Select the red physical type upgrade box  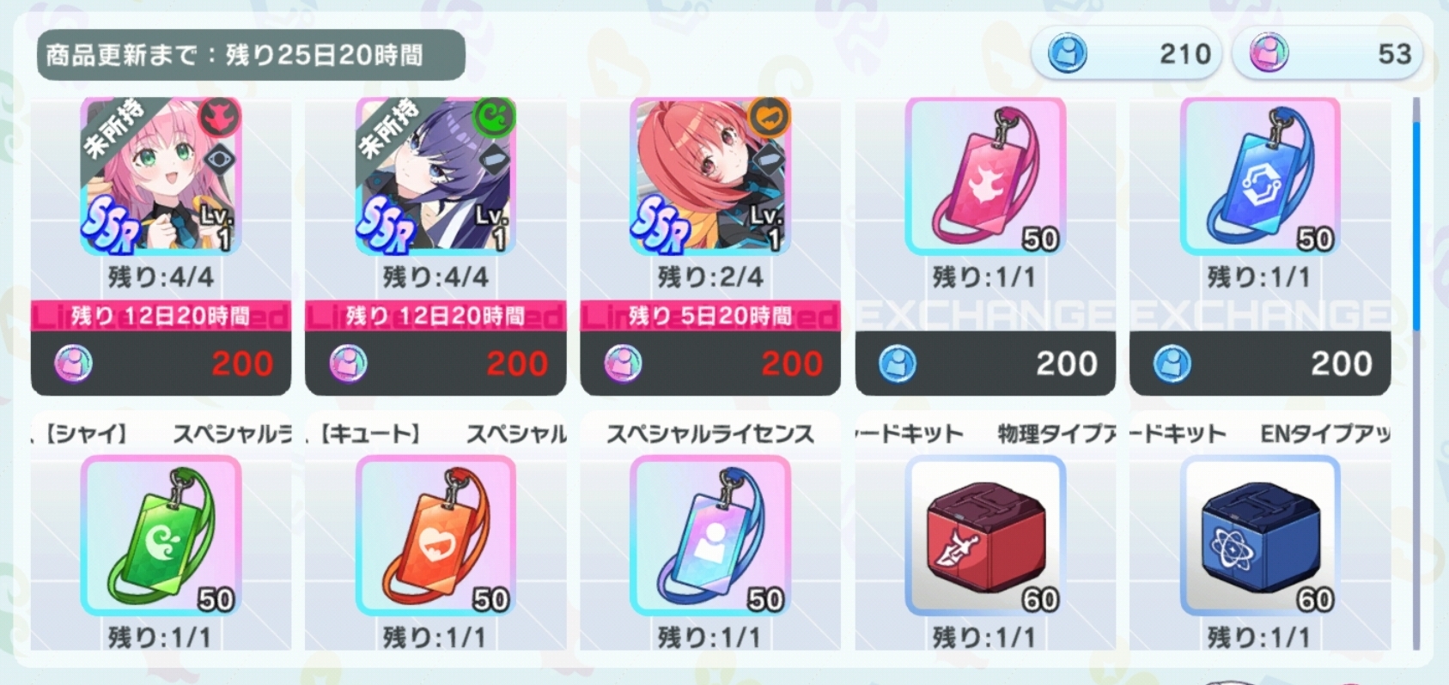[x=985, y=536]
